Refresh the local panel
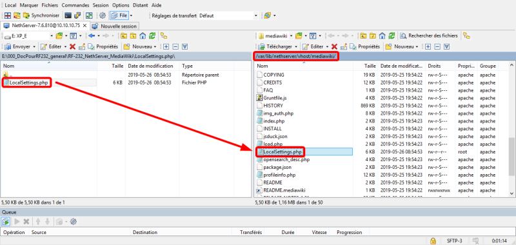Image resolution: width=516 pixels, height=245 pixels. [x=152, y=36]
